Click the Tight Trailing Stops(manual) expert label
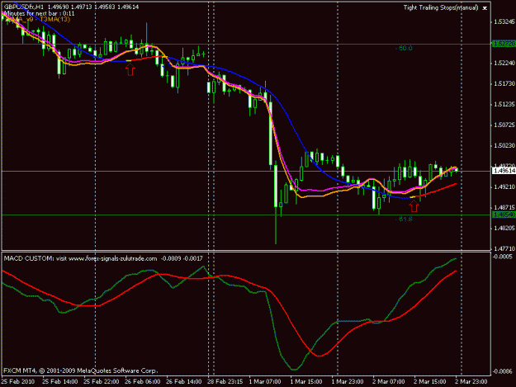 (441, 7)
